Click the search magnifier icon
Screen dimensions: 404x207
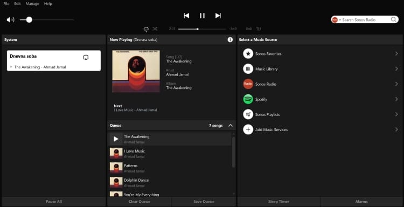click(393, 19)
